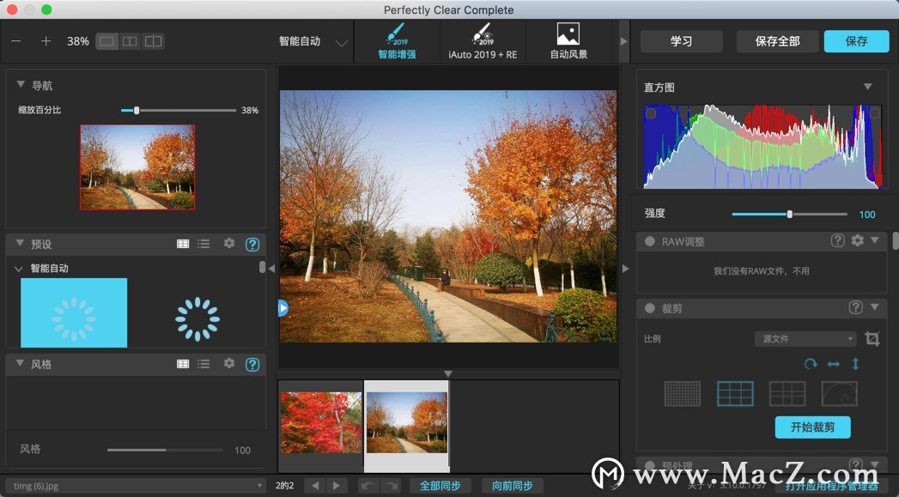Switch presets to list view
The height and width of the screenshot is (497, 899).
click(x=203, y=244)
